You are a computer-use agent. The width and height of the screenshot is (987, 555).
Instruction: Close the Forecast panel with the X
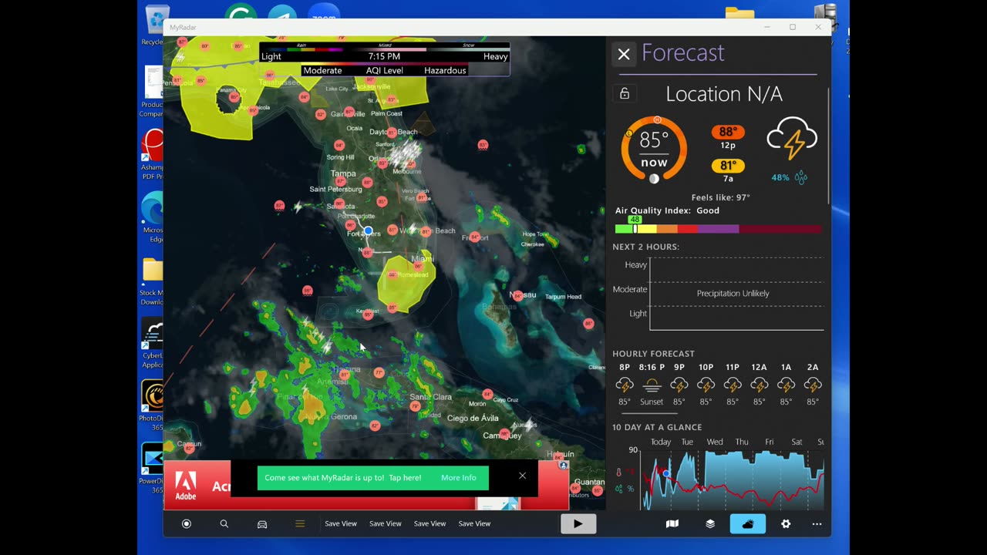pyautogui.click(x=624, y=54)
